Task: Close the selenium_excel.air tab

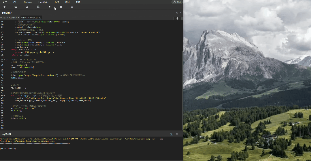Action: (18, 18)
